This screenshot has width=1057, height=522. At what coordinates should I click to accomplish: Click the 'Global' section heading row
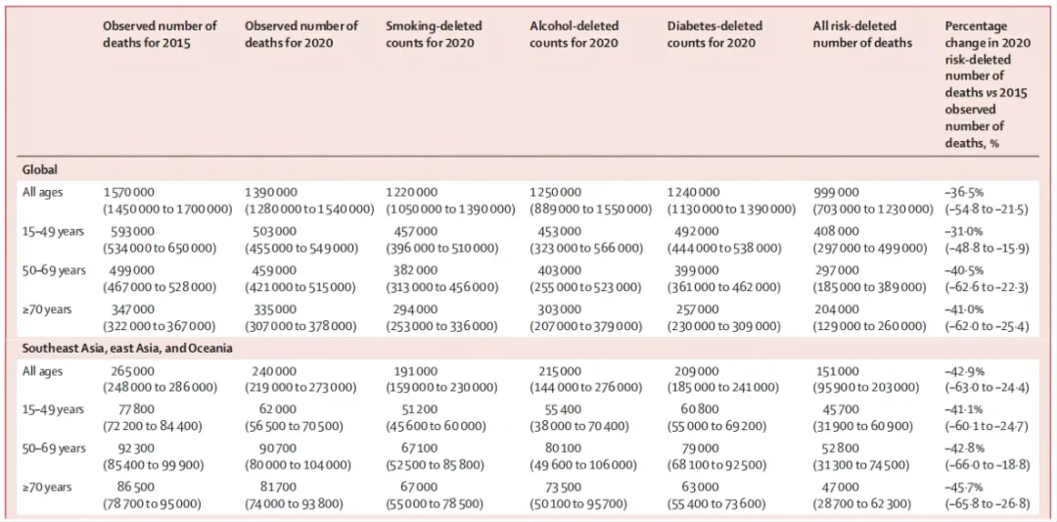coord(42,168)
